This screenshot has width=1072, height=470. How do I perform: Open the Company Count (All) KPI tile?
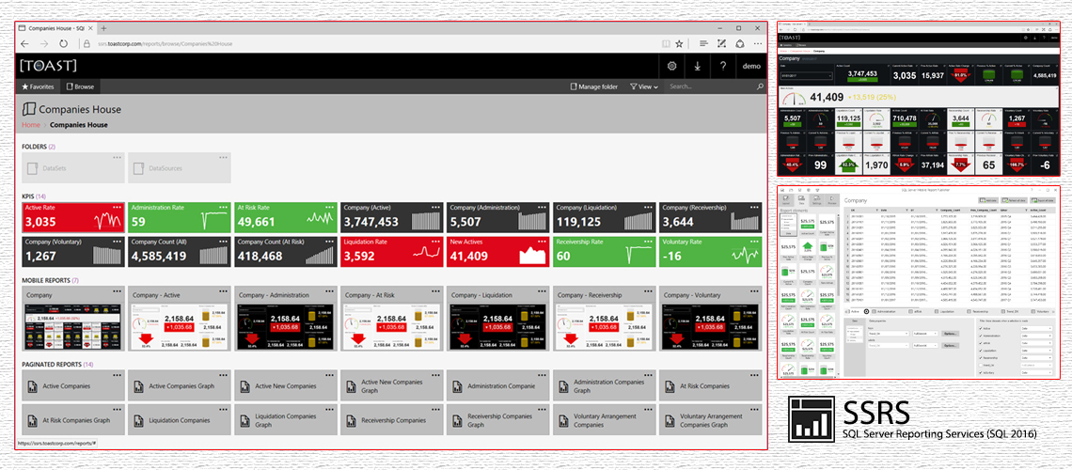click(180, 251)
